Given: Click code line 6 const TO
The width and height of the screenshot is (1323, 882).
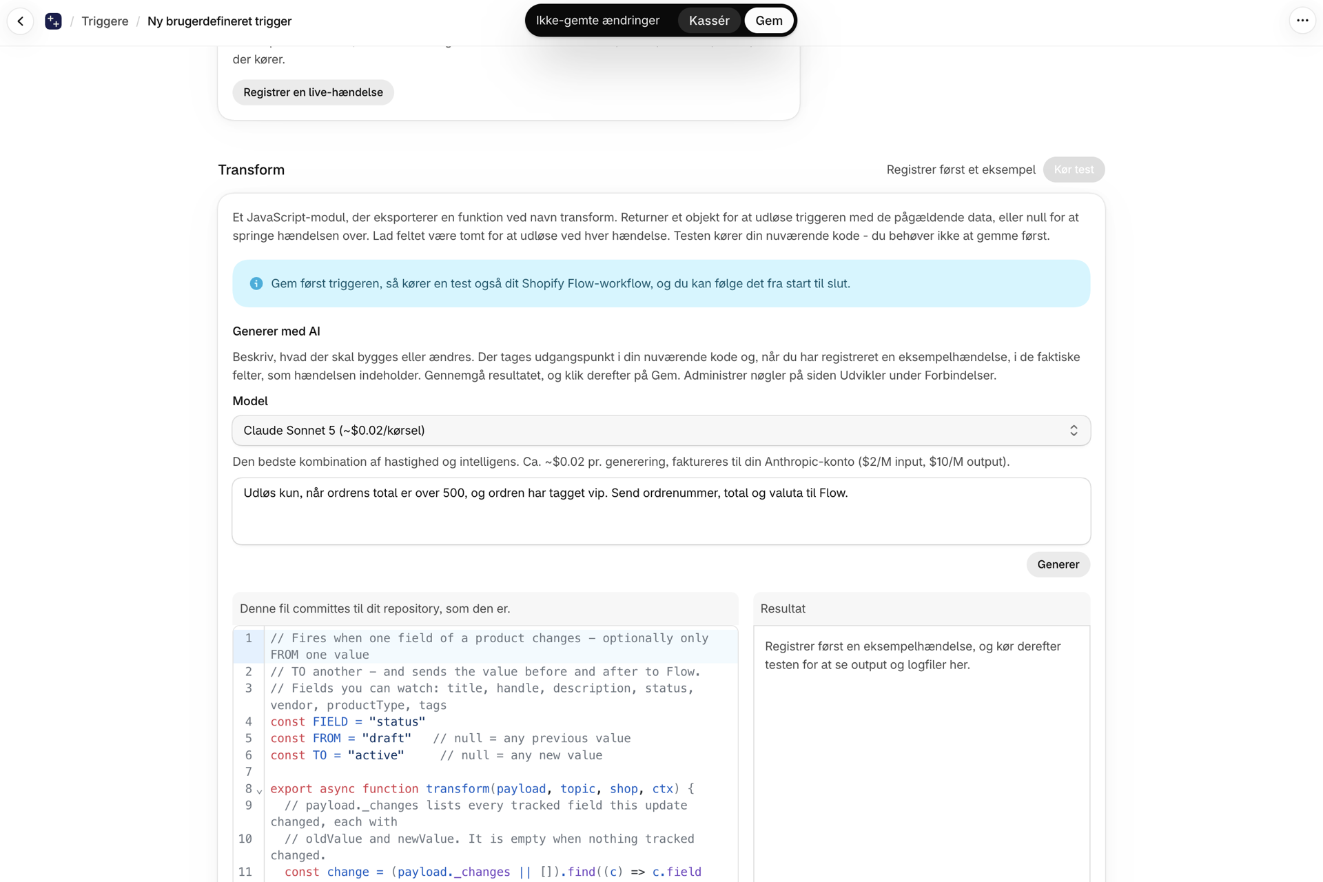Looking at the screenshot, I should tap(436, 755).
